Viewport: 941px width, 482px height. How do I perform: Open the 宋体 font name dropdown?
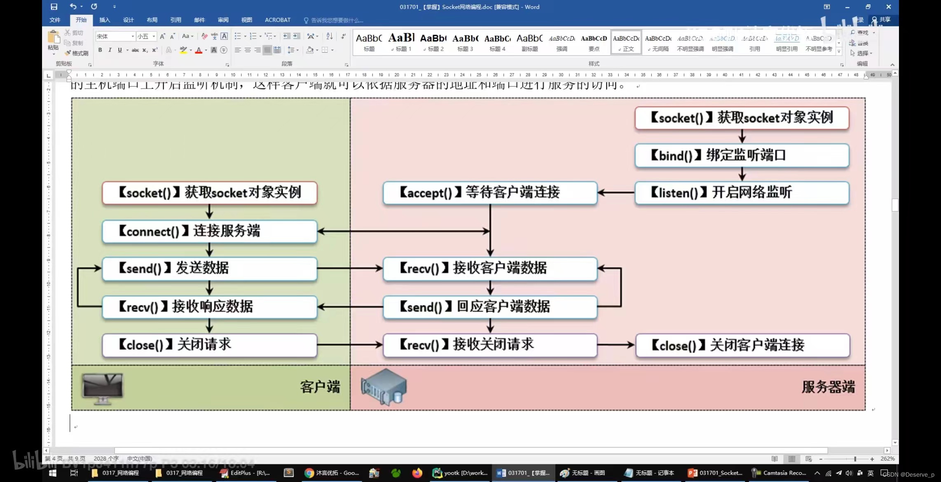(133, 36)
